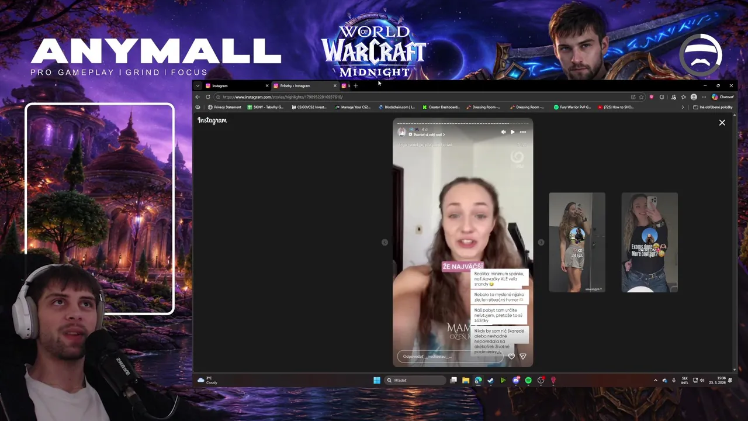Open the YouTube '(725) How to SHO' bookmark
The image size is (748, 421).
tap(616, 108)
